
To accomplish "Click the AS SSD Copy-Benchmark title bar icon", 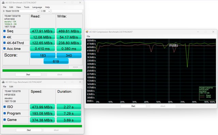I will tap(3, 82).
